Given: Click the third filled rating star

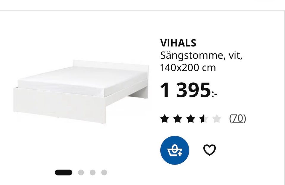Looking at the screenshot, I should pos(191,119).
